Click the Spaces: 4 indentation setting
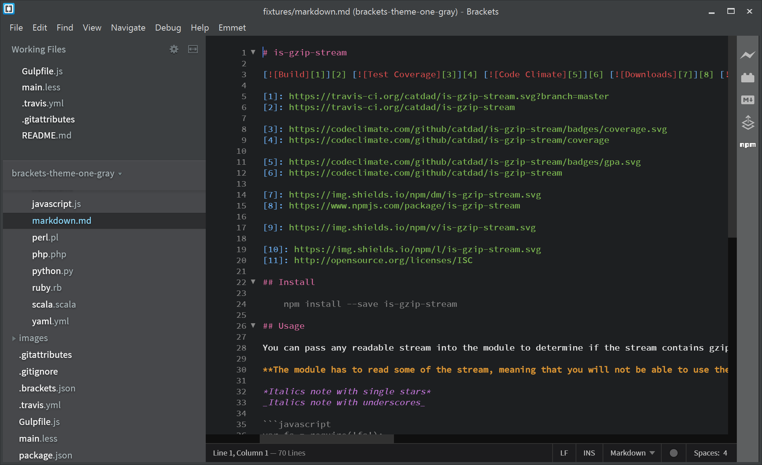 tap(710, 453)
